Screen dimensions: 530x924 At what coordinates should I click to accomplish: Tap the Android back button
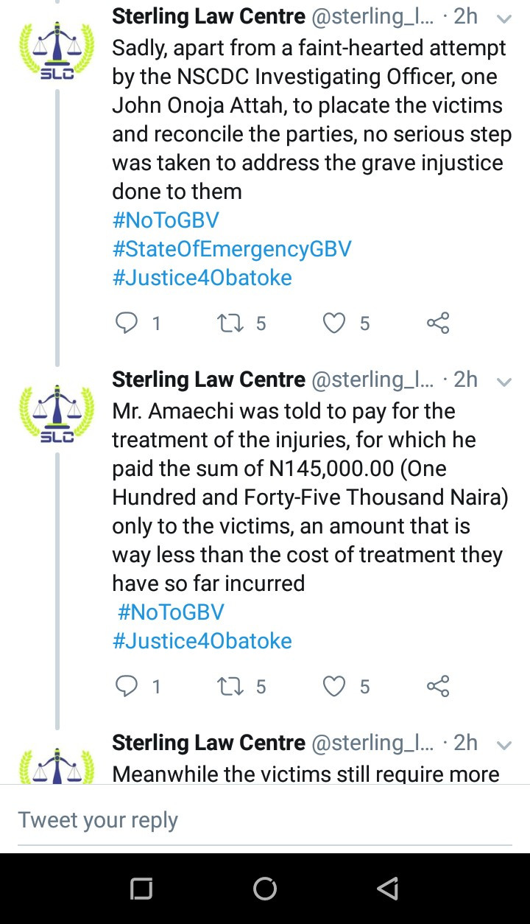(388, 888)
